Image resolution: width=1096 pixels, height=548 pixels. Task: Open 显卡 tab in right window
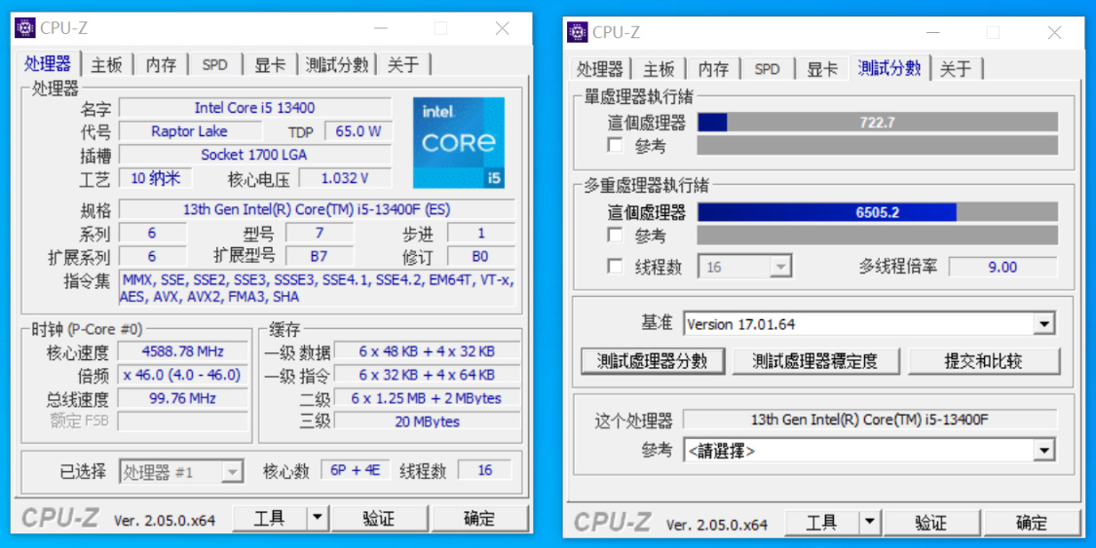tap(822, 69)
